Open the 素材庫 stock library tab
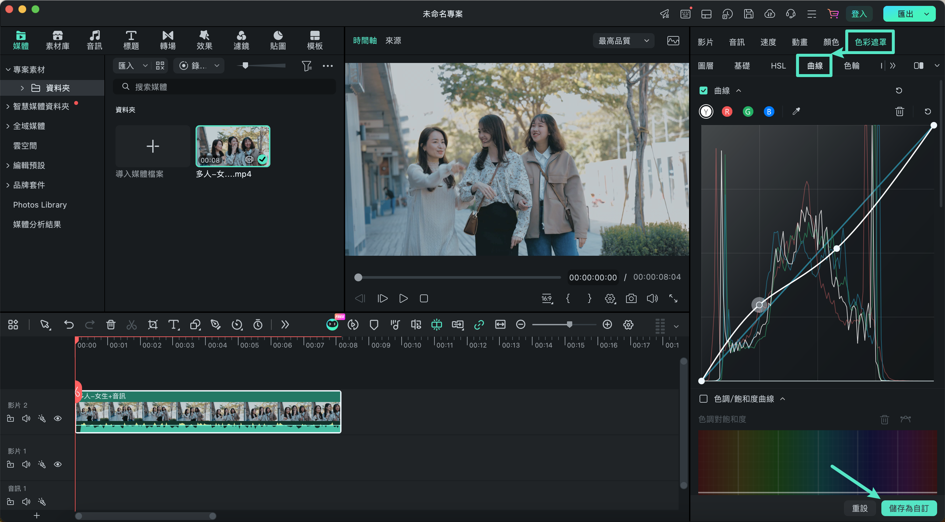The width and height of the screenshot is (945, 522). coord(57,40)
